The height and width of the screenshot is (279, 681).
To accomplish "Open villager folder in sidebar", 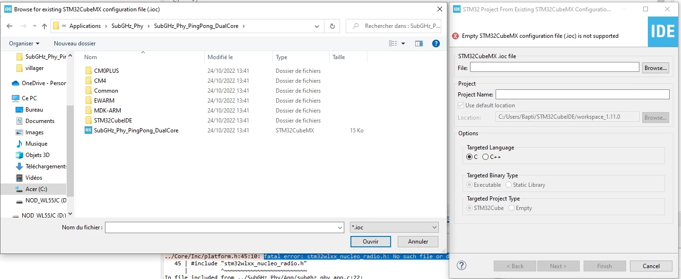I will 35,68.
